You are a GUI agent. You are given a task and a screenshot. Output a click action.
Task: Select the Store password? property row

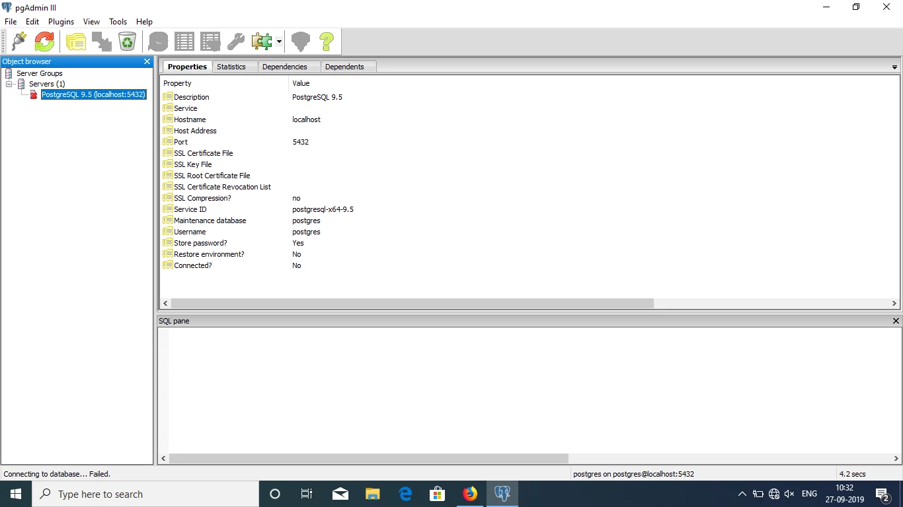coord(529,243)
